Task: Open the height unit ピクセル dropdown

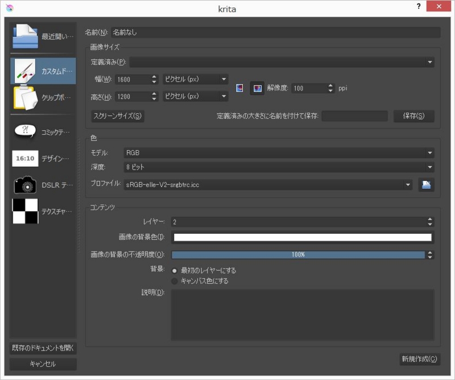Action: [x=195, y=96]
